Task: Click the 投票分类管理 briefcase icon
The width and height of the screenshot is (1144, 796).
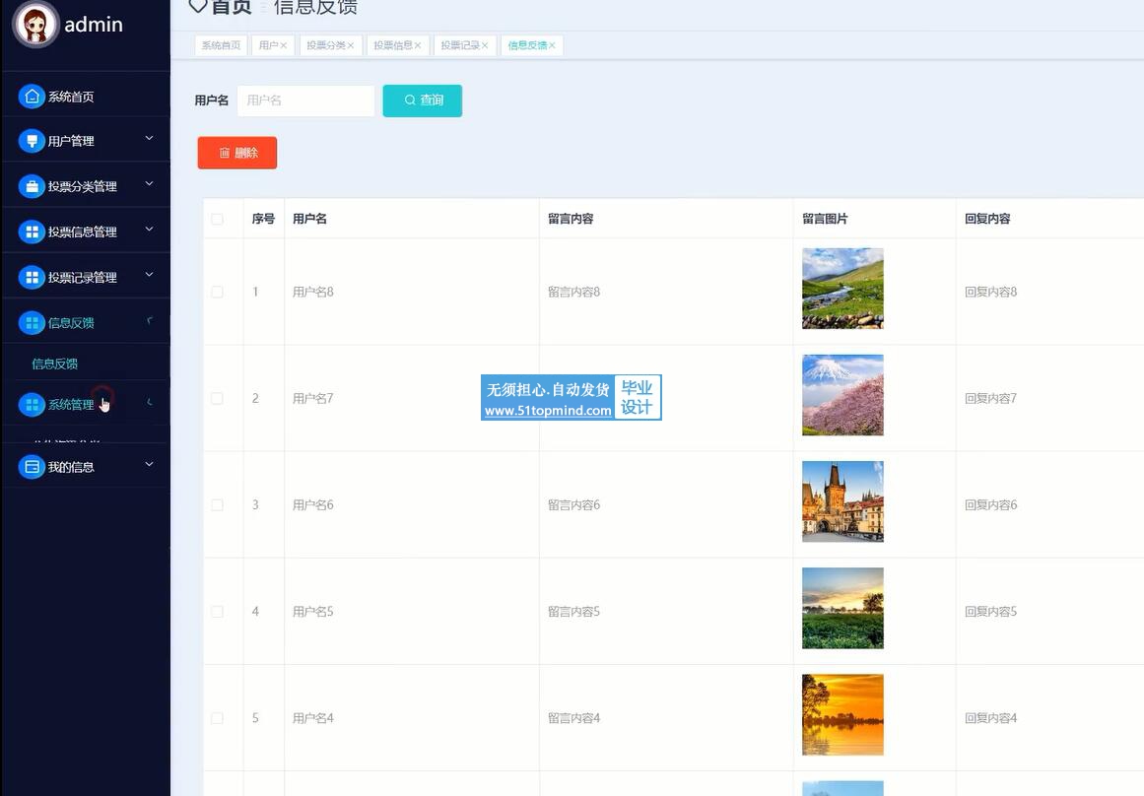Action: 32,187
